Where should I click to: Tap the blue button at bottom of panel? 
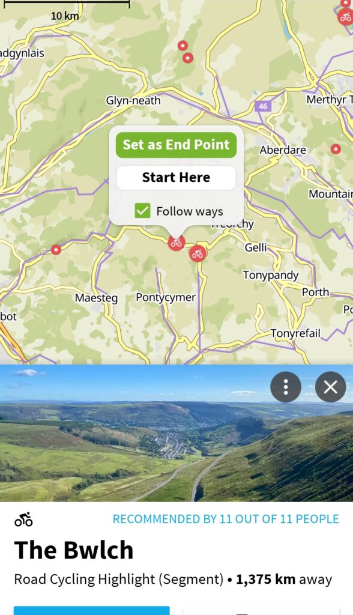[x=92, y=610]
